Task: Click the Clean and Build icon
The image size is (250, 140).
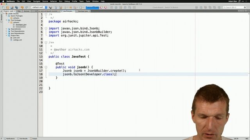Action: (61, 7)
